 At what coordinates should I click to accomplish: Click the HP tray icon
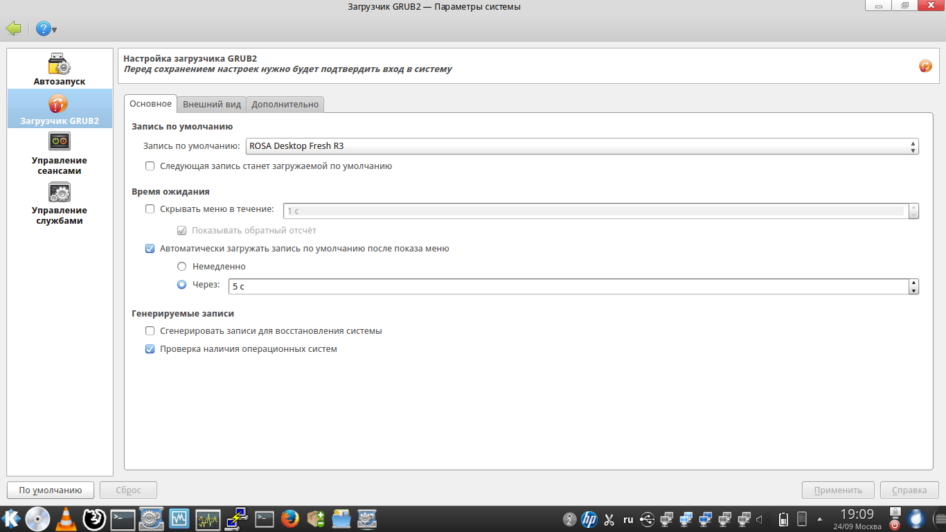[589, 519]
